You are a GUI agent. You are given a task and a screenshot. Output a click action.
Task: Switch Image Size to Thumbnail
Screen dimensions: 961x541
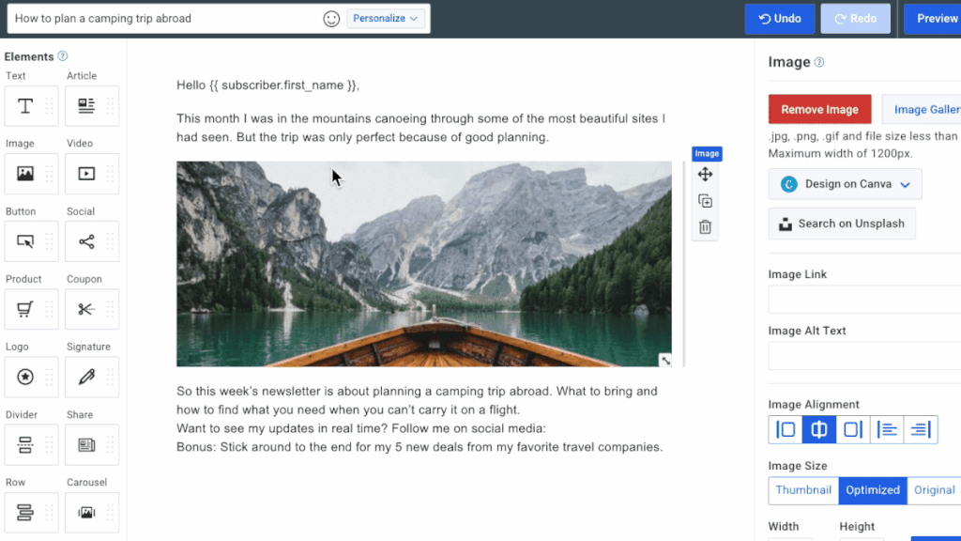(802, 489)
